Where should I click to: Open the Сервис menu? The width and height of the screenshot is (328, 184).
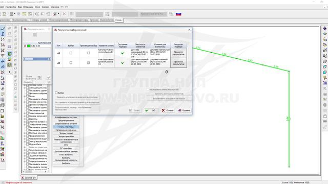(x=45, y=7)
